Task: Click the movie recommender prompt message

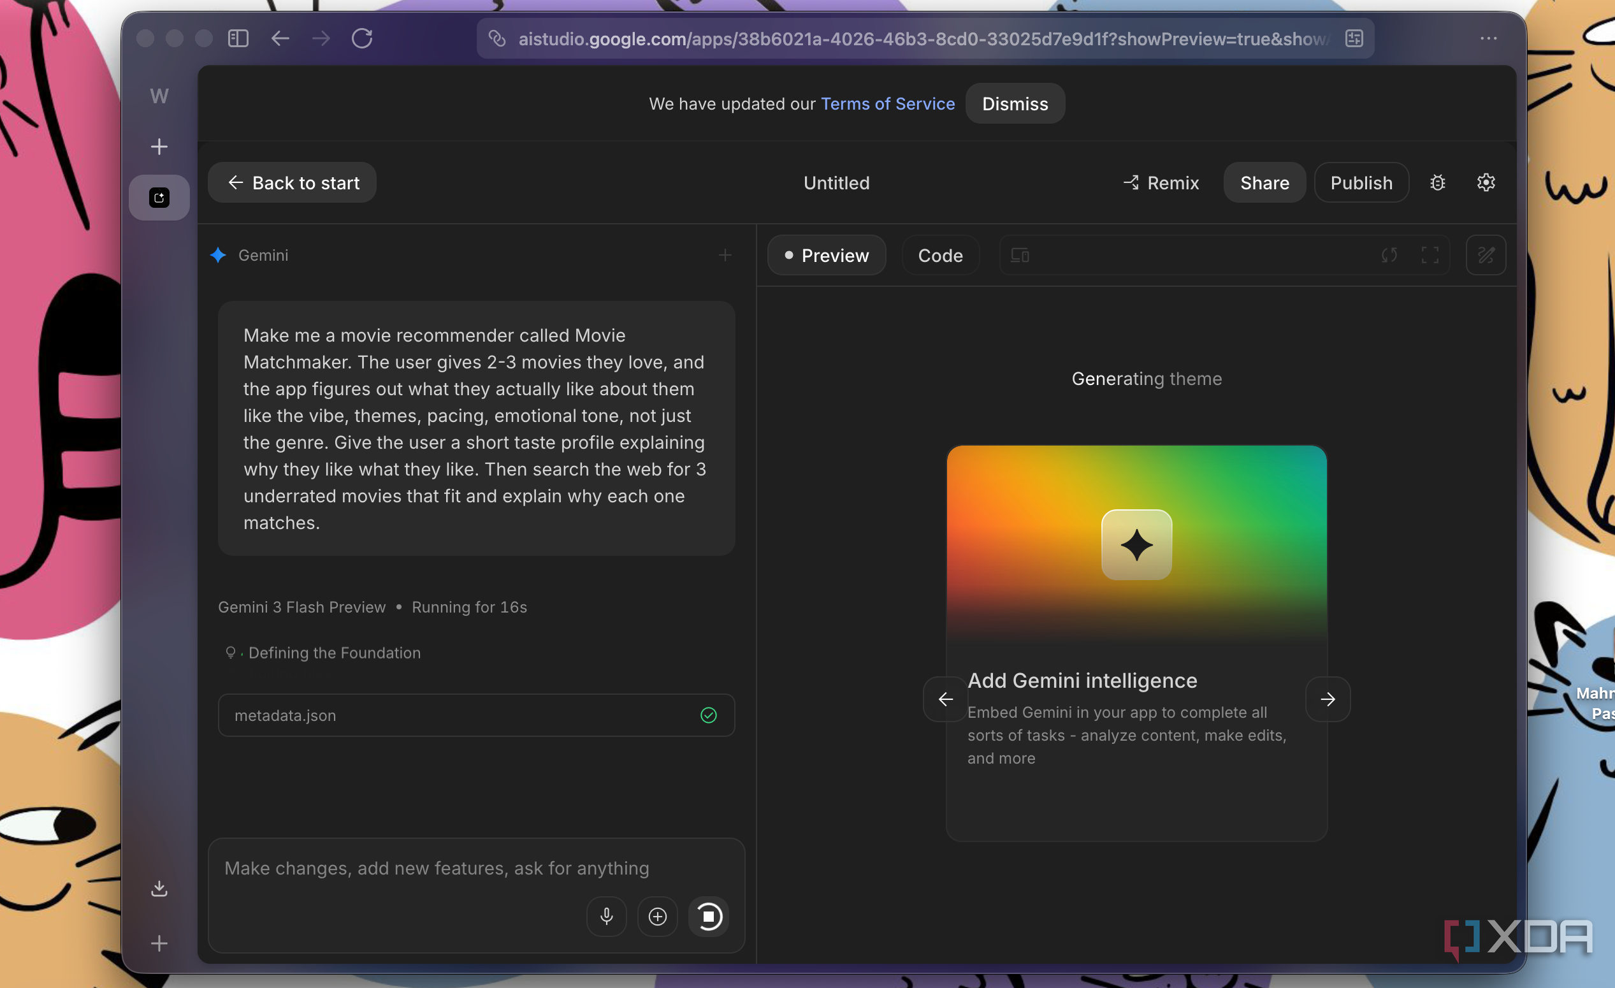Action: coord(477,428)
